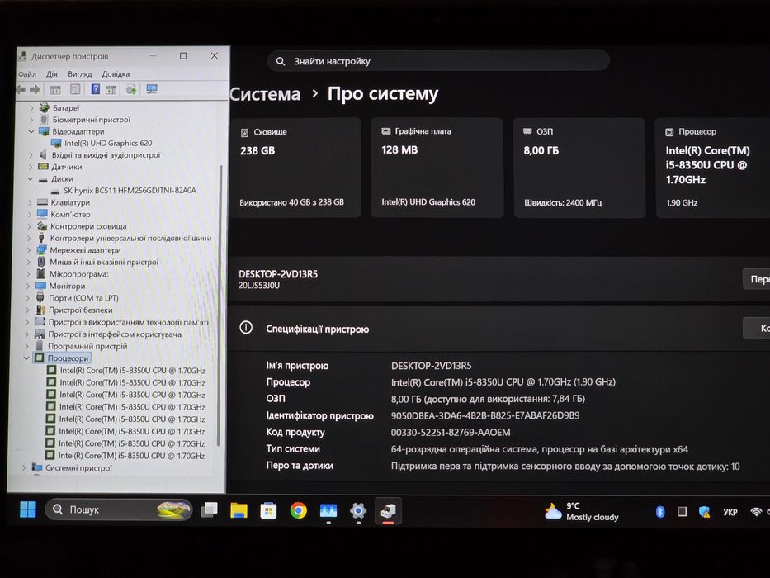Select the Мікропрограма tree item
Viewport: 770px width, 578px height.
point(79,274)
